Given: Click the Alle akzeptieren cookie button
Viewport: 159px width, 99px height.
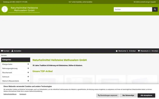Looking at the screenshot, I should click(146, 95).
